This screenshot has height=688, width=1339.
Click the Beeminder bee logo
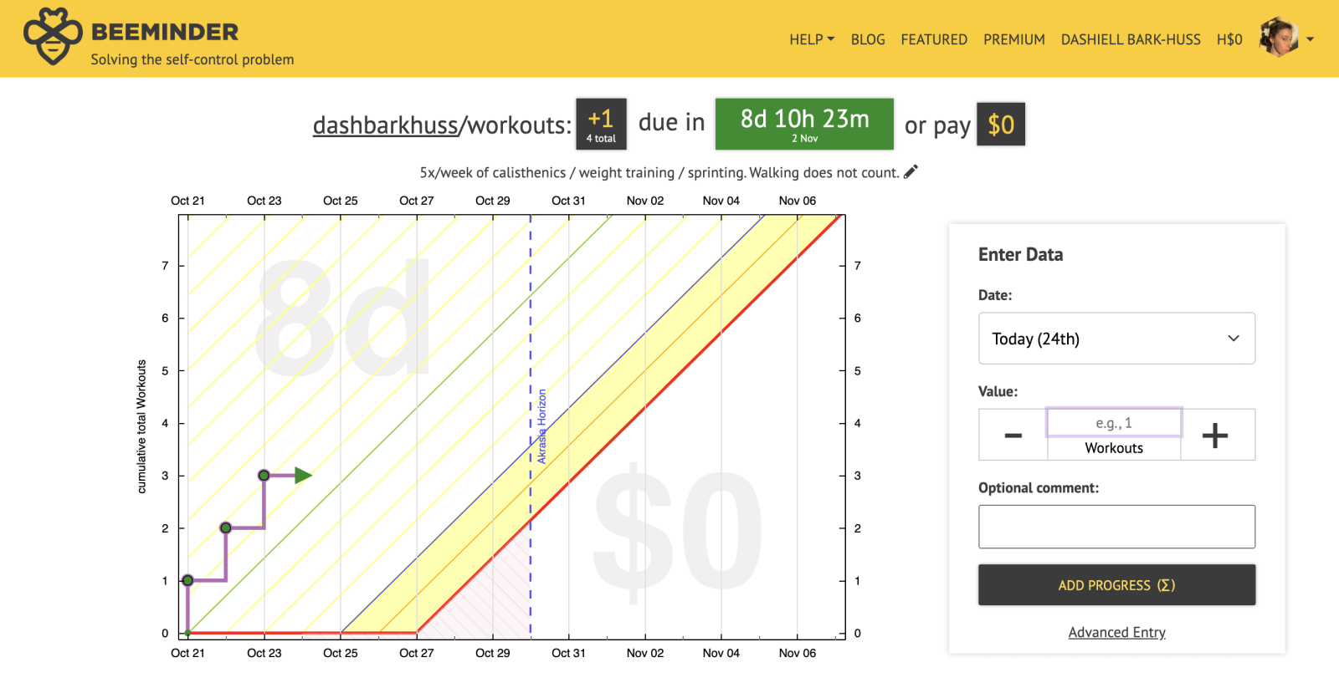[x=53, y=37]
